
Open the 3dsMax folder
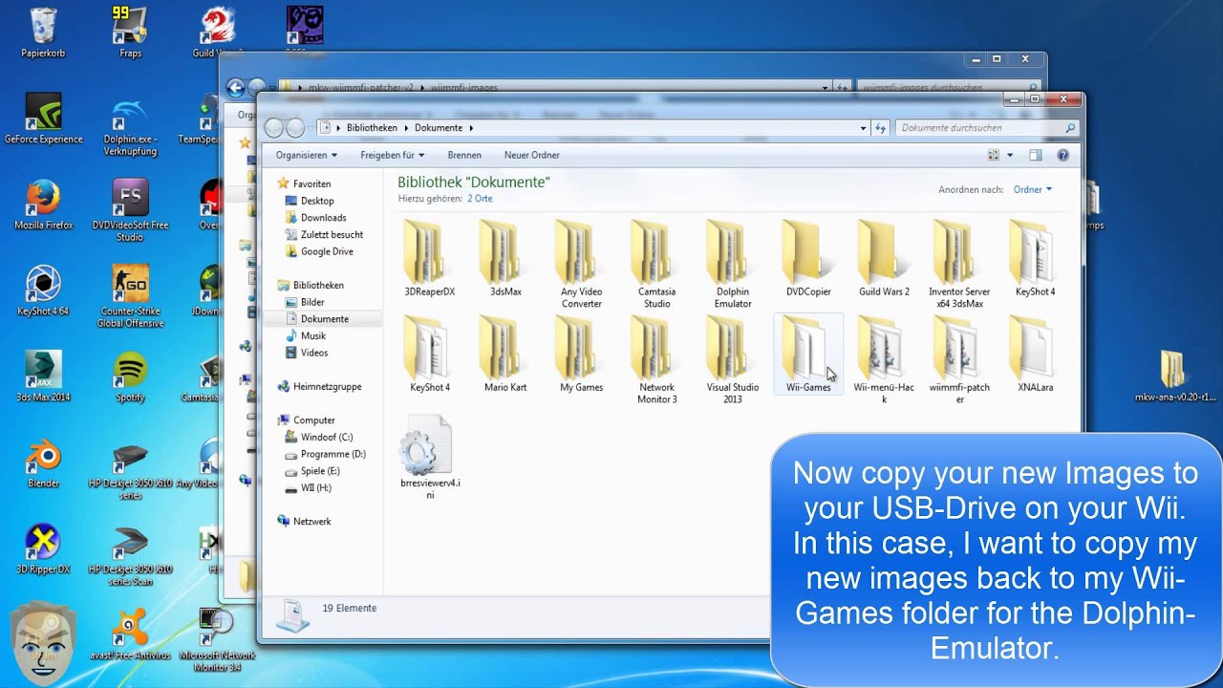(x=505, y=258)
